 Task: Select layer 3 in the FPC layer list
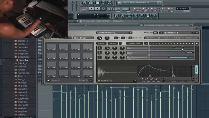pos(99,57)
